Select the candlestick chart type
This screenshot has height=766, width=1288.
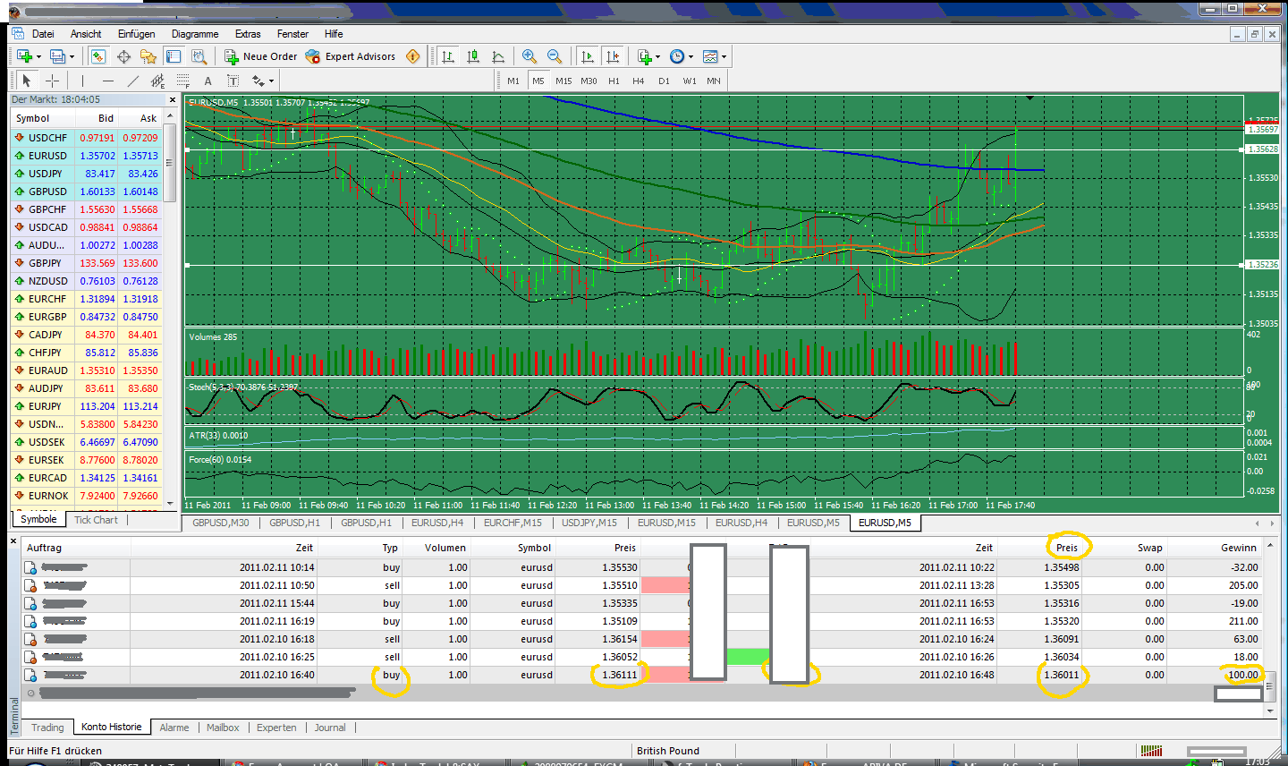(x=472, y=55)
